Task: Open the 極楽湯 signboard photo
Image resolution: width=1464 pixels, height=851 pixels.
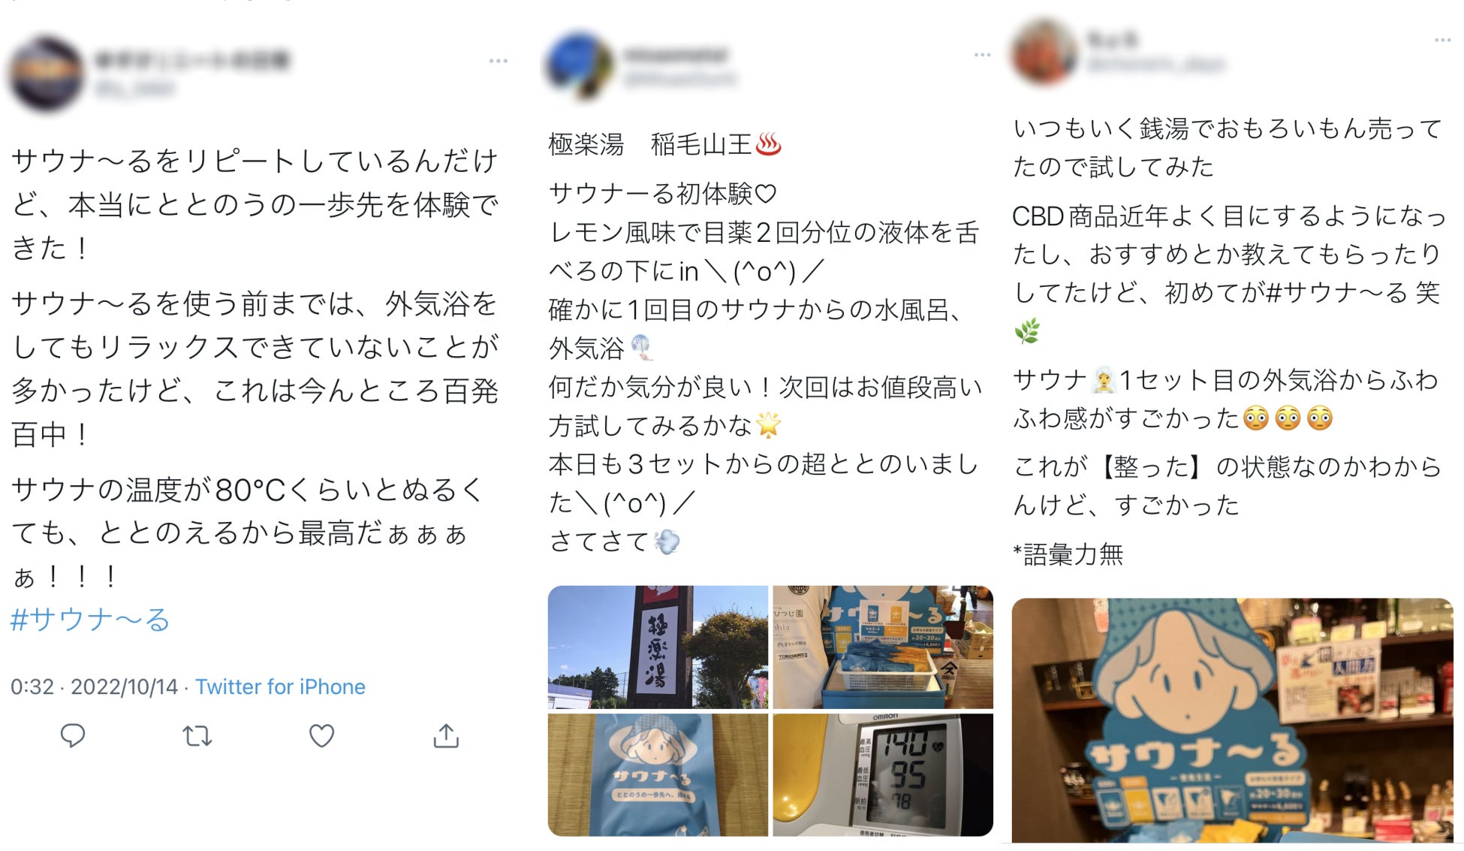Action: pos(658,647)
